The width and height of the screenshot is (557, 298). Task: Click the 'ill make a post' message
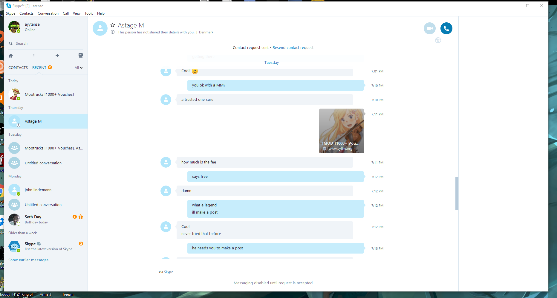coord(205,212)
